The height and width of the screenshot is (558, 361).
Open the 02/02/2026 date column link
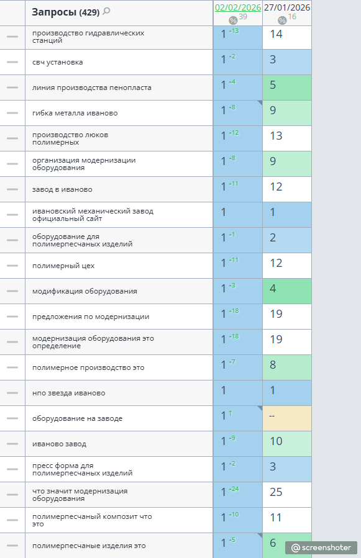coord(238,7)
